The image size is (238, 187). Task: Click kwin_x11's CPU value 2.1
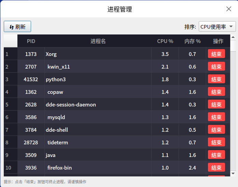pyautogui.click(x=165, y=67)
